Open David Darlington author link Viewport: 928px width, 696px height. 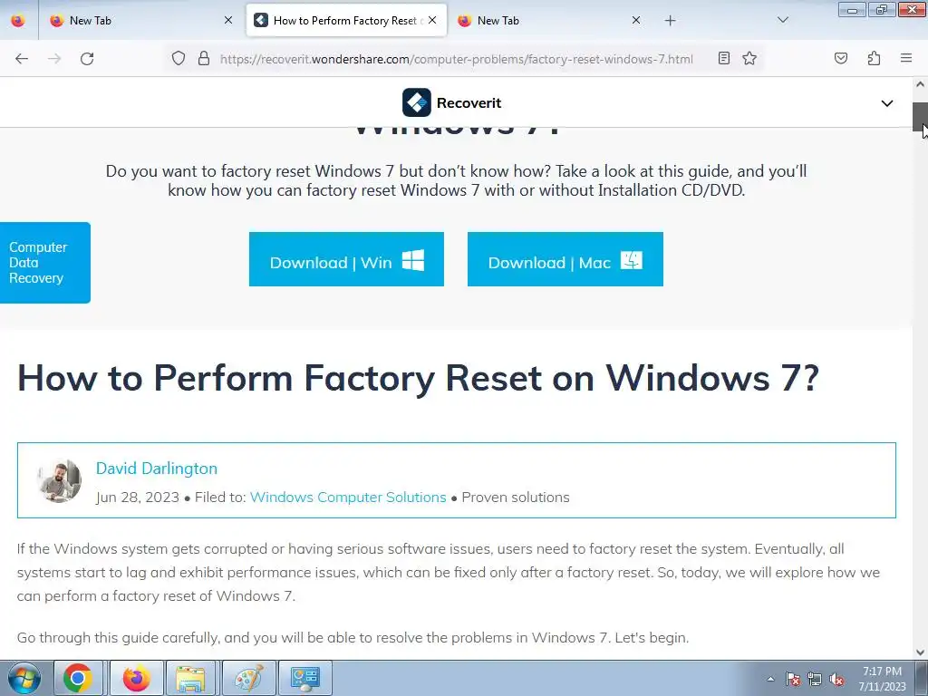click(157, 469)
